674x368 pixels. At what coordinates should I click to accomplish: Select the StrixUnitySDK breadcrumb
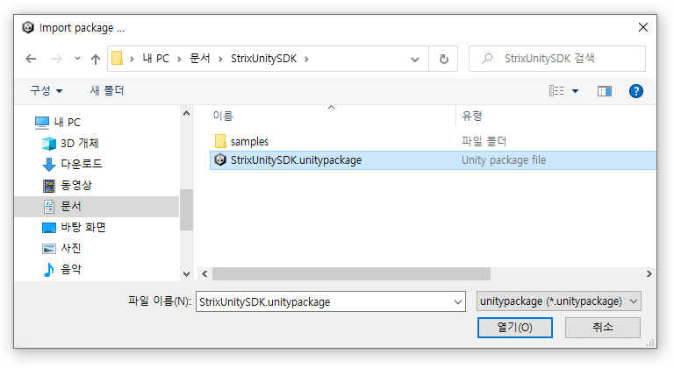[263, 59]
